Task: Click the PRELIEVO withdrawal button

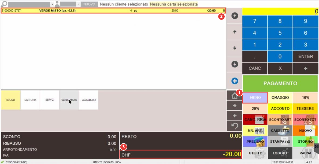Action: [255, 142]
